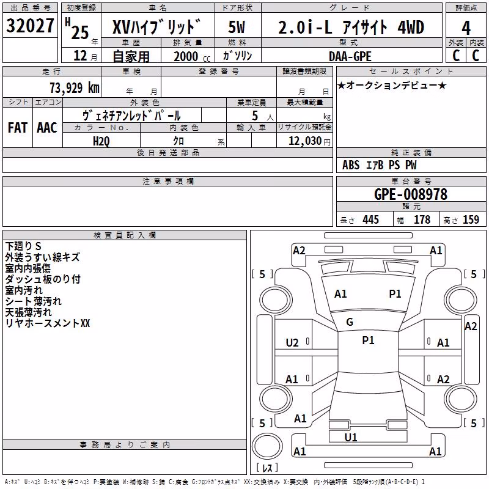
Task: Click the U2 dent mark on the door
Action: pos(292,343)
